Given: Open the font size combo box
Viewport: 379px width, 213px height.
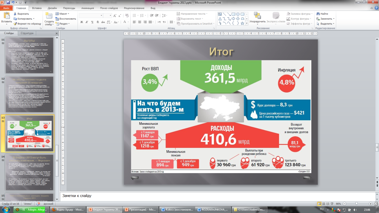Looking at the screenshot, I should [x=107, y=16].
